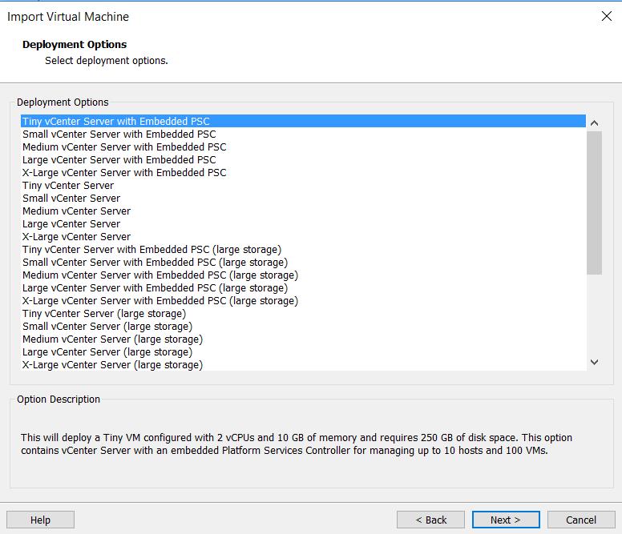Close the Import Virtual Machine dialog
The width and height of the screenshot is (622, 534).
[606, 16]
